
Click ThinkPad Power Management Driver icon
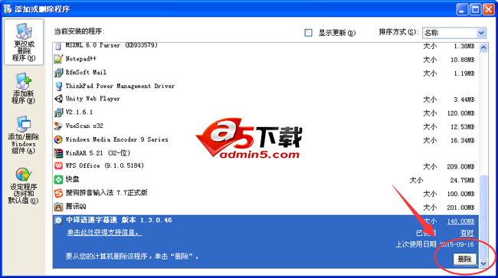(58, 86)
